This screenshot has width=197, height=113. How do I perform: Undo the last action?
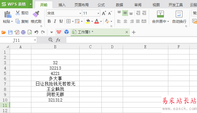36,32
